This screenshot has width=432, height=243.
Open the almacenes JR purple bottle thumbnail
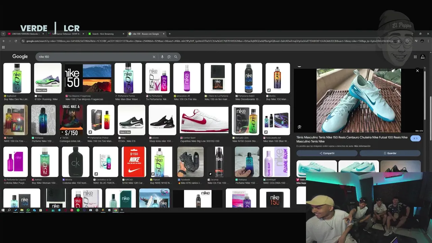[187, 78]
